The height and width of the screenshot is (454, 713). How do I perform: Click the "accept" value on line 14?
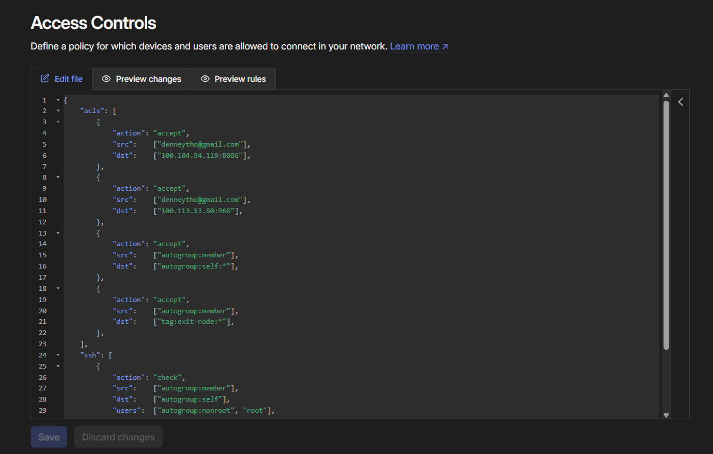(x=170, y=244)
